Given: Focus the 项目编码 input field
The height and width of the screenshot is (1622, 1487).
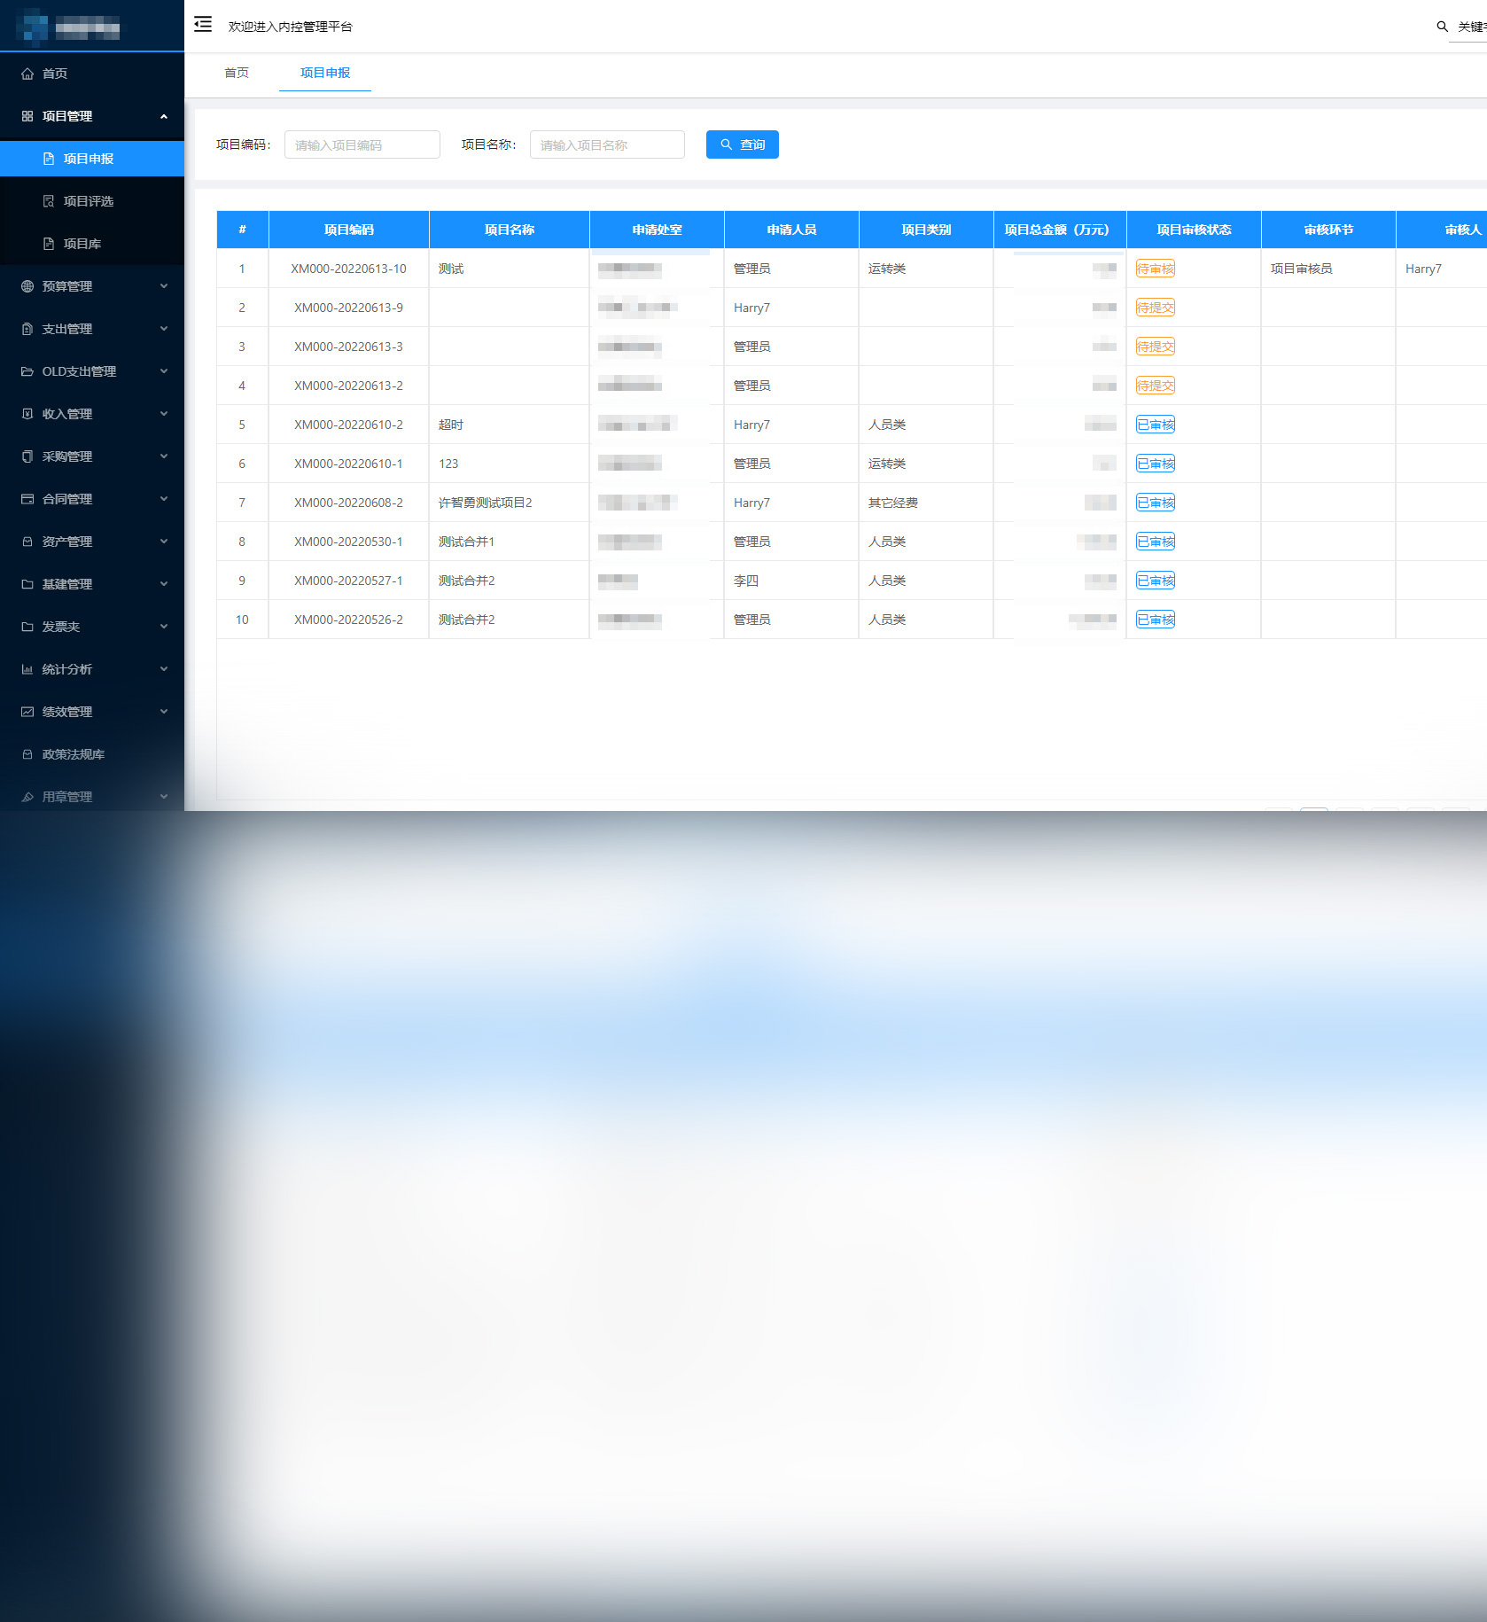Looking at the screenshot, I should click(362, 144).
